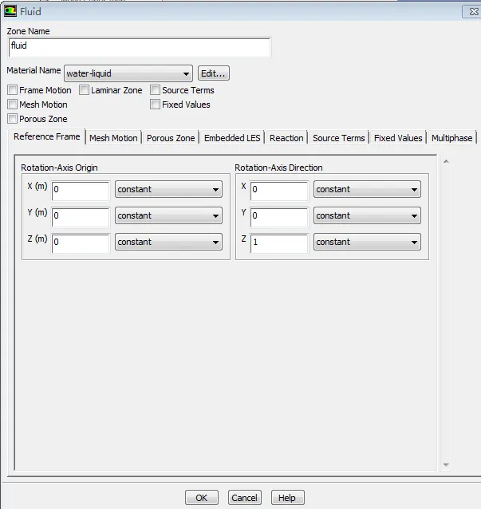Open direction Y constant dropdown
Viewport: 481px width, 509px height.
click(367, 215)
